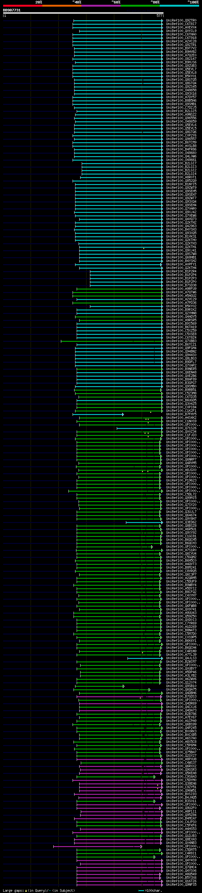Select hit label UniRef100_Q3ED62
This screenshot has height=893, width=202.
181,522
